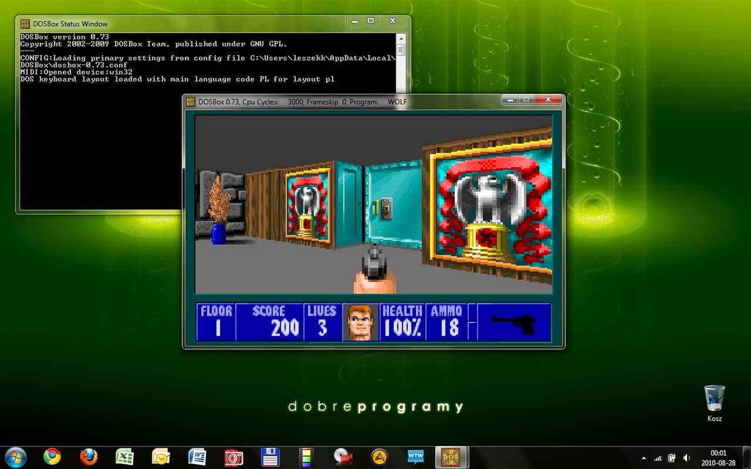
Task: Minimize the DOSBox WOLF game window
Action: coord(510,100)
